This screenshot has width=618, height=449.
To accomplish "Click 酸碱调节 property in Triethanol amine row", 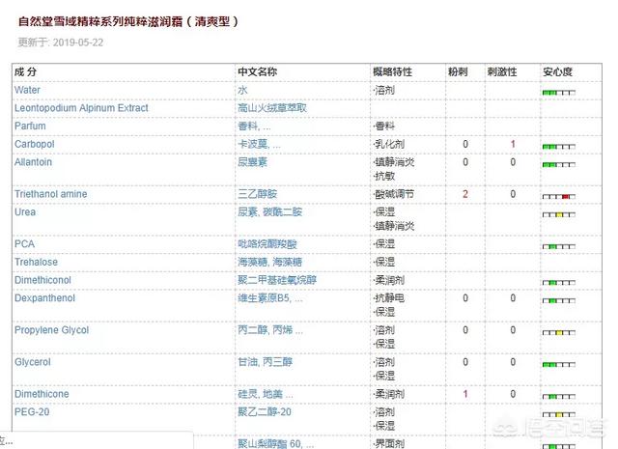I will (394, 194).
